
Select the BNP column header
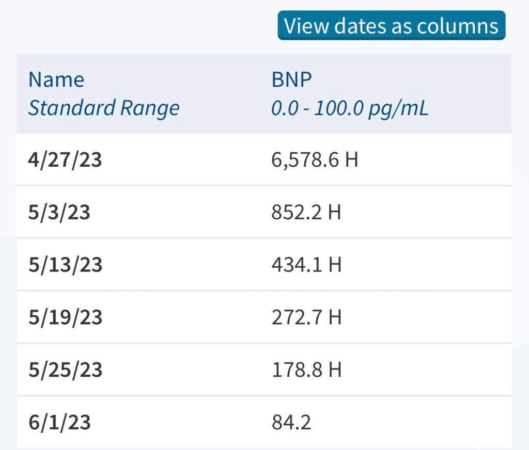click(x=291, y=80)
